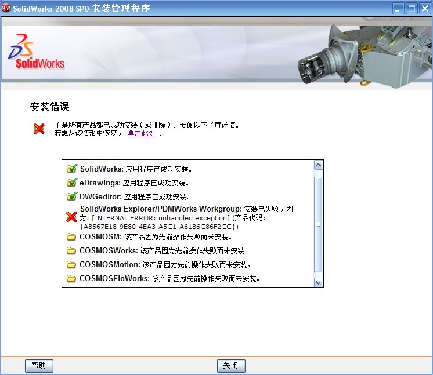This screenshot has width=433, height=375.
Task: Select the COSMOSFloWorks 未安装 row text
Action: [x=169, y=278]
